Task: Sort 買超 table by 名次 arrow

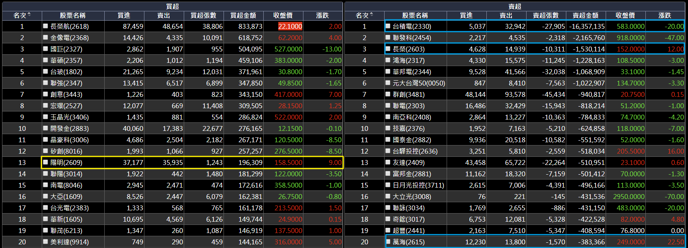Action: point(29,15)
